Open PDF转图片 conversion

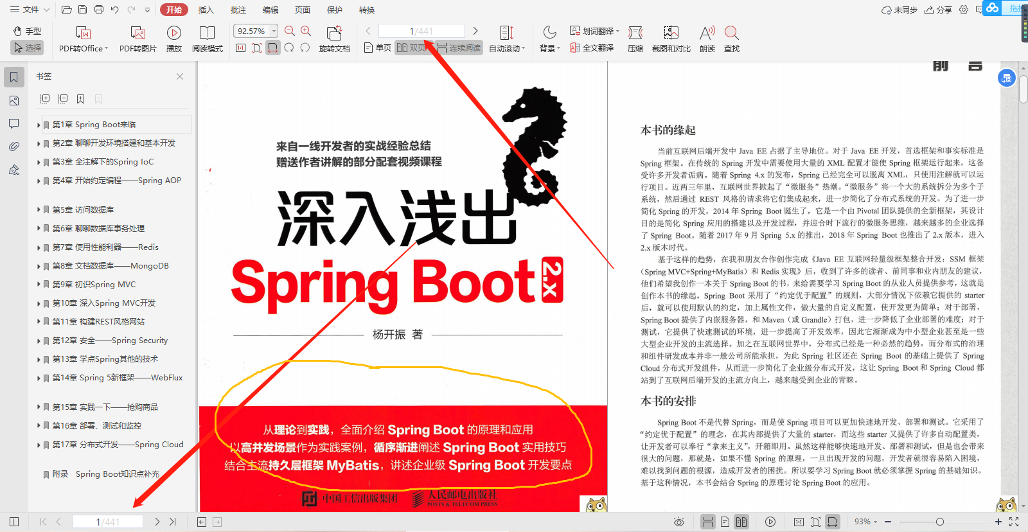138,39
